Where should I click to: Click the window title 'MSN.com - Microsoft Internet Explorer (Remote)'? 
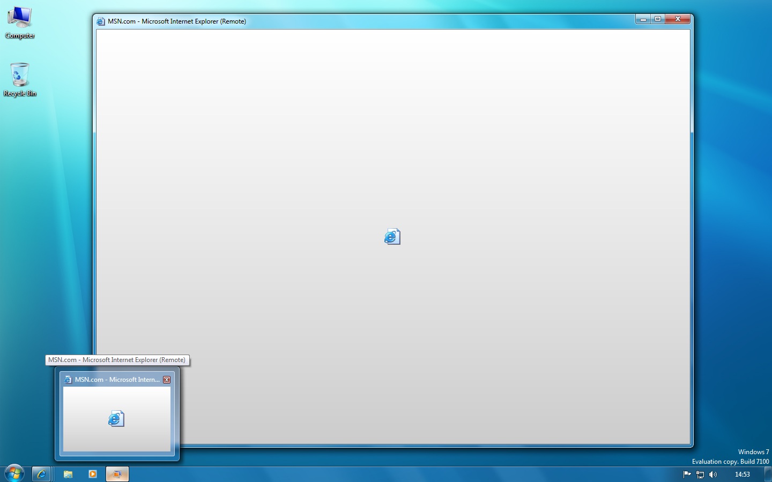point(177,21)
